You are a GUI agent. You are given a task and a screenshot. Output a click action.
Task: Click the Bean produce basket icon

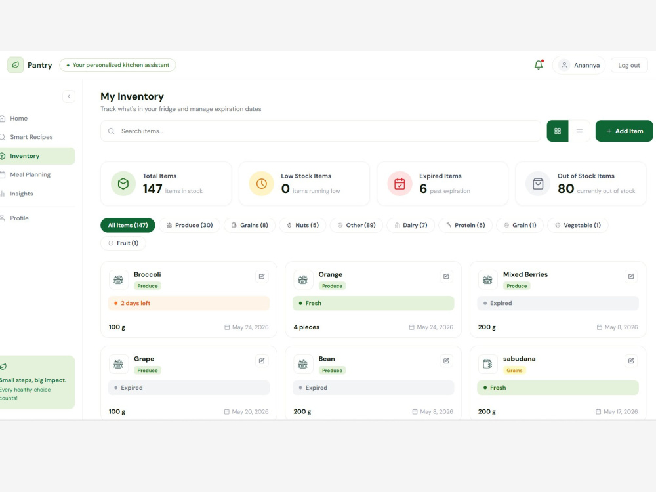303,364
